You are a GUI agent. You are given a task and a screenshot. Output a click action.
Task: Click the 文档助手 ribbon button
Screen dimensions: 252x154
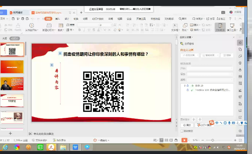[x=220, y=27]
